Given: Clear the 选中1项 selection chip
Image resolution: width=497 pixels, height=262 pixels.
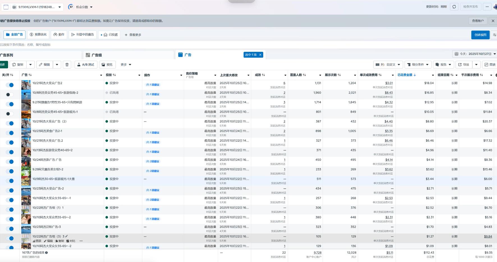Looking at the screenshot, I should [x=260, y=55].
